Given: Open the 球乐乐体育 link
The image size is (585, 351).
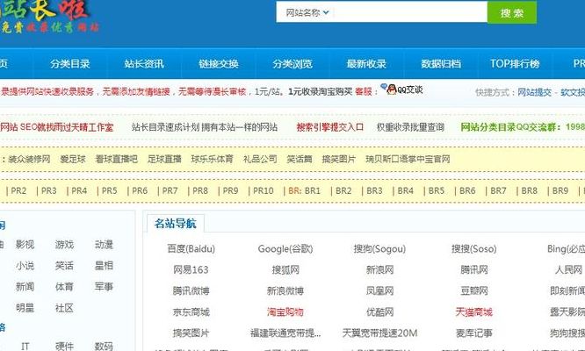Looking at the screenshot, I should click(x=212, y=159).
